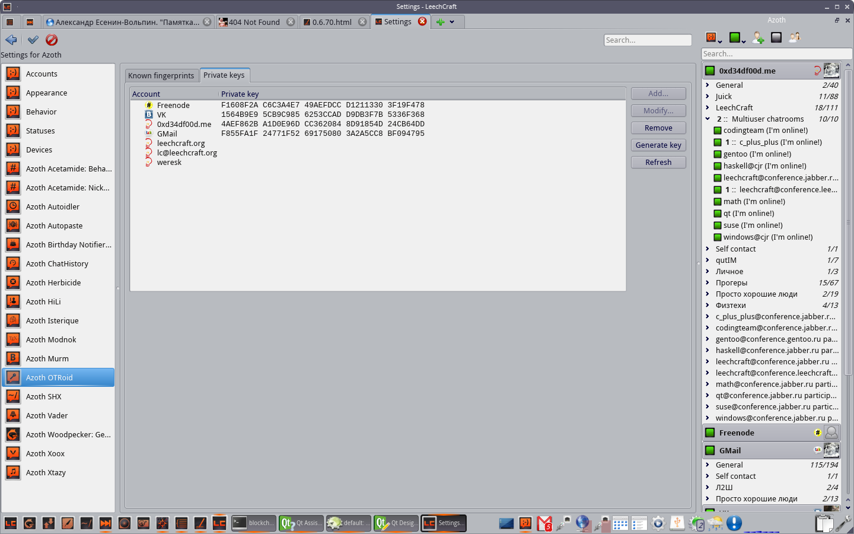The height and width of the screenshot is (534, 854).
Task: Cancel changes with the red prohibition icon
Action: pos(52,40)
